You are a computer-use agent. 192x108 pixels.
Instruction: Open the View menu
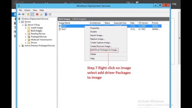coord(35,10)
